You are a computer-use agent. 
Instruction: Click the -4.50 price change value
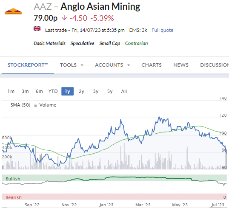(x=78, y=18)
